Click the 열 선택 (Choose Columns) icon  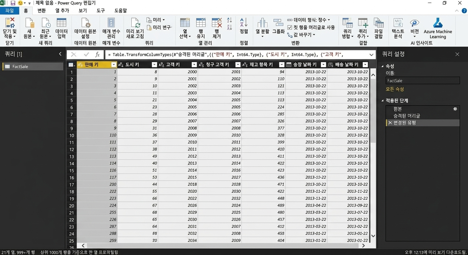click(185, 23)
